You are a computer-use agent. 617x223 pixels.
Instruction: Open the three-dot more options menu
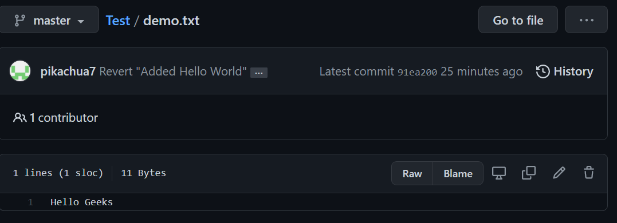586,19
